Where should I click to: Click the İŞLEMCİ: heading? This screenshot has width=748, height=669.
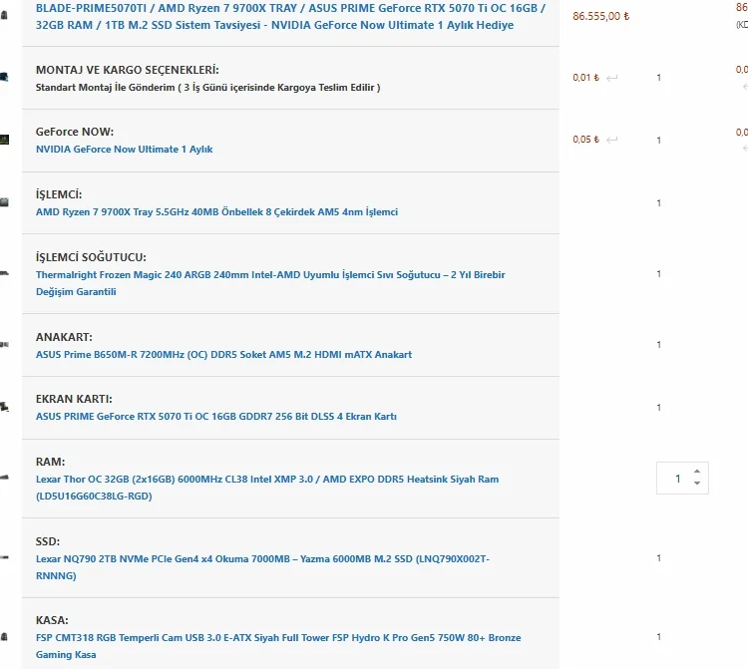click(59, 194)
